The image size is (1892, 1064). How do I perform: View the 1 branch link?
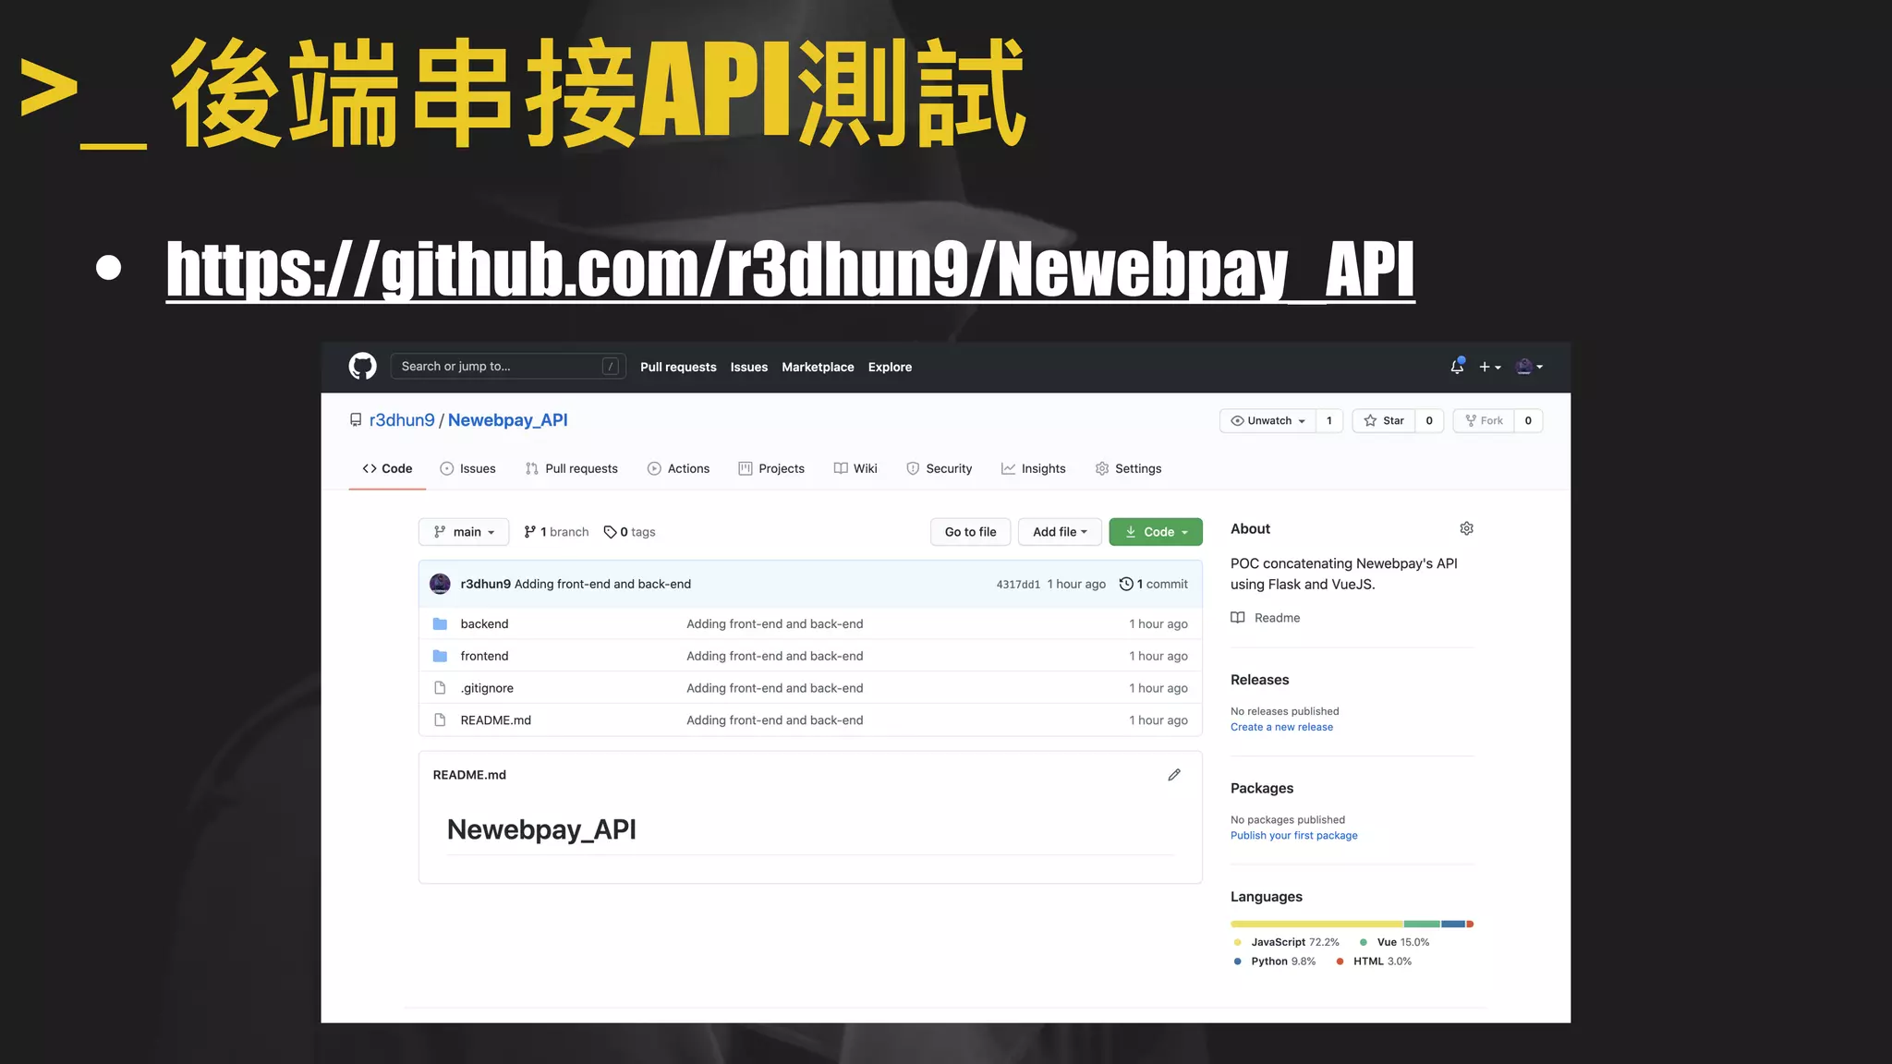(x=556, y=532)
